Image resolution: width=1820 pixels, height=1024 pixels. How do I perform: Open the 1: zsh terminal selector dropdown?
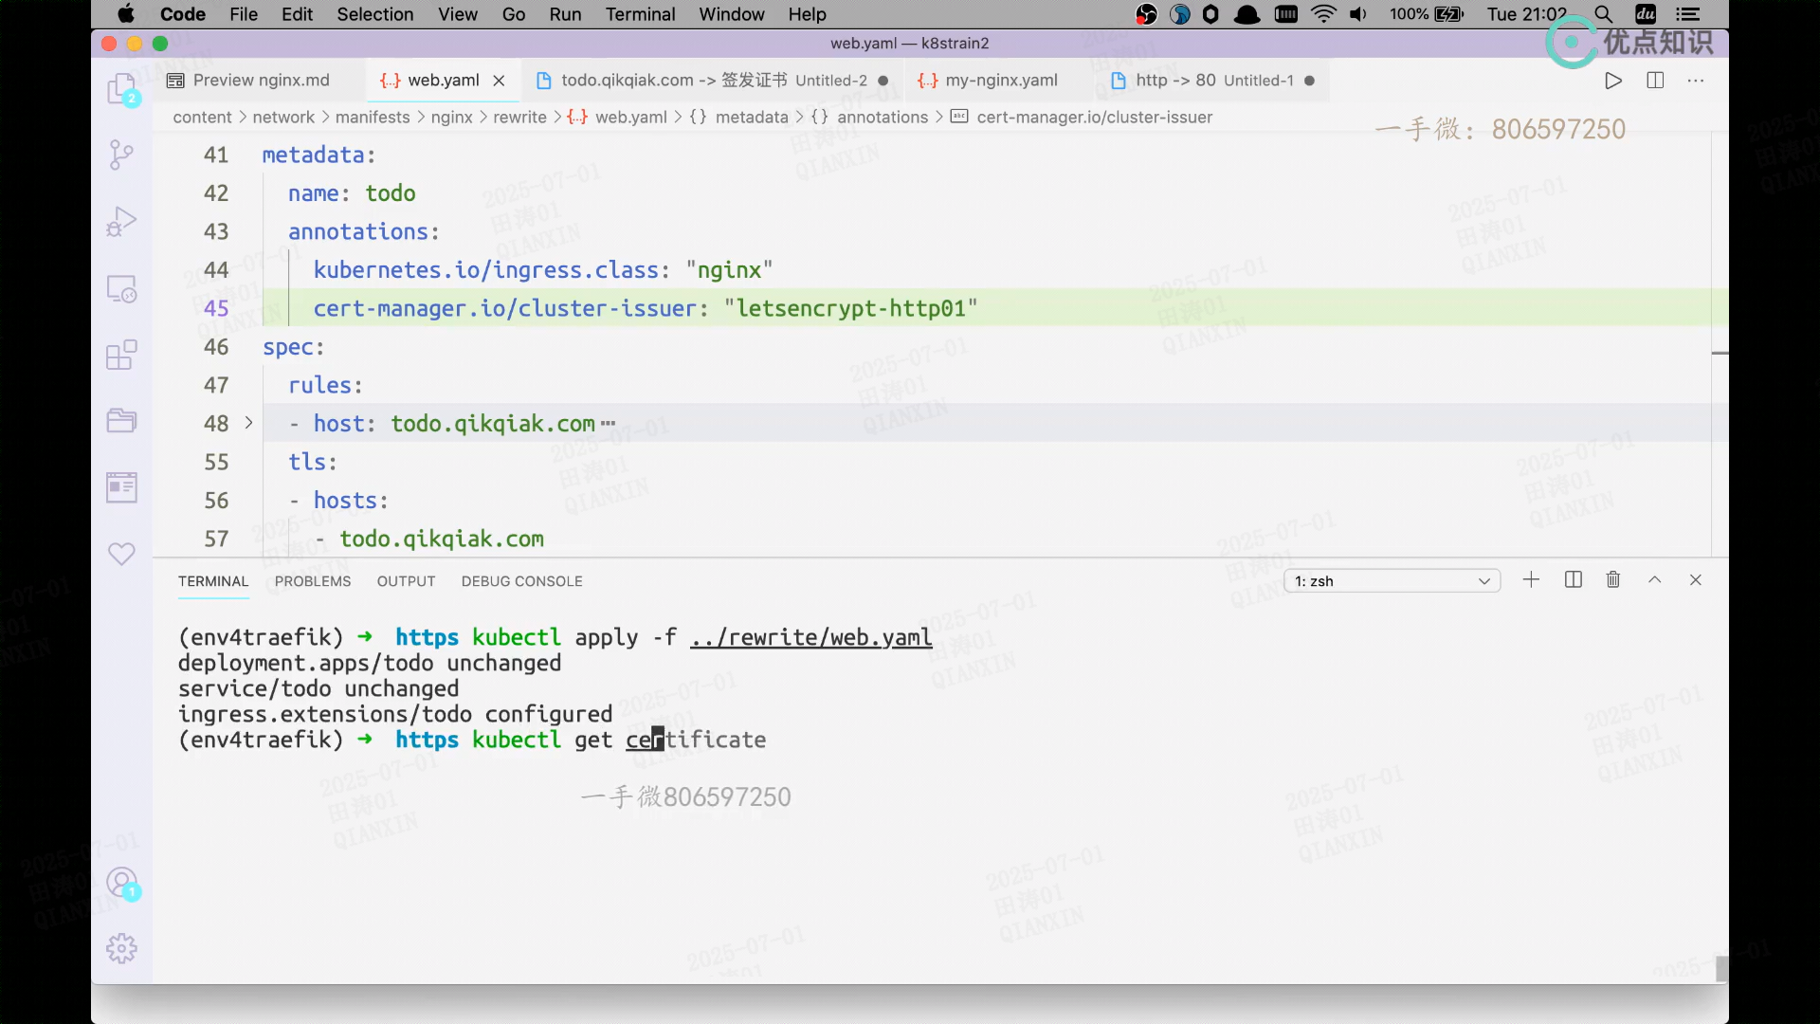[x=1392, y=581]
